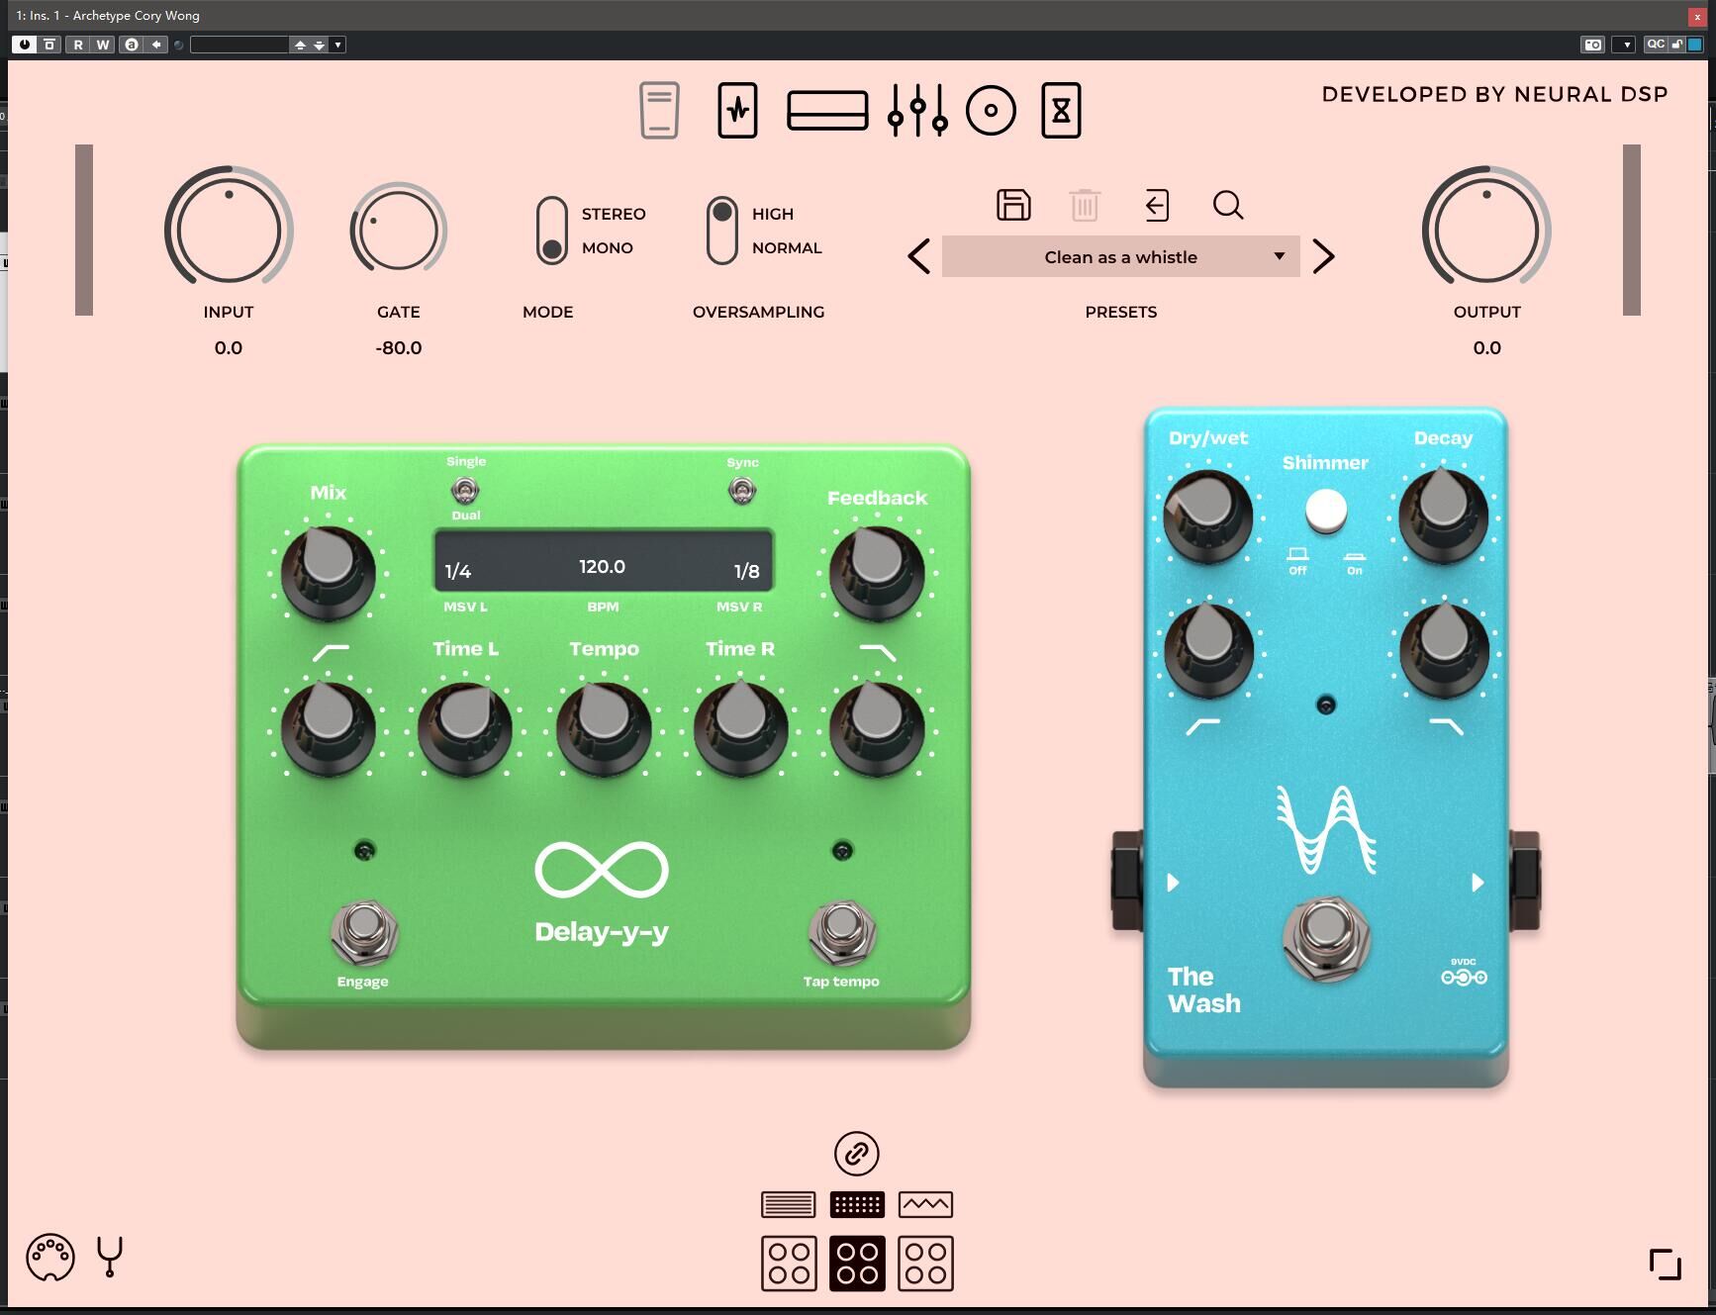Click the 120.0 BPM display value
Viewport: 1716px width, 1315px height.
tap(602, 567)
